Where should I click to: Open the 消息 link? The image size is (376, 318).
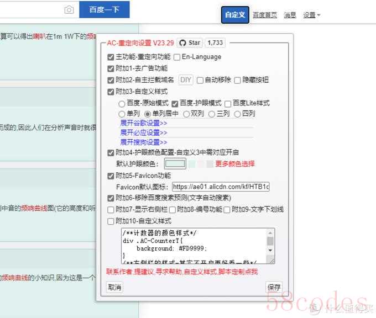[290, 15]
